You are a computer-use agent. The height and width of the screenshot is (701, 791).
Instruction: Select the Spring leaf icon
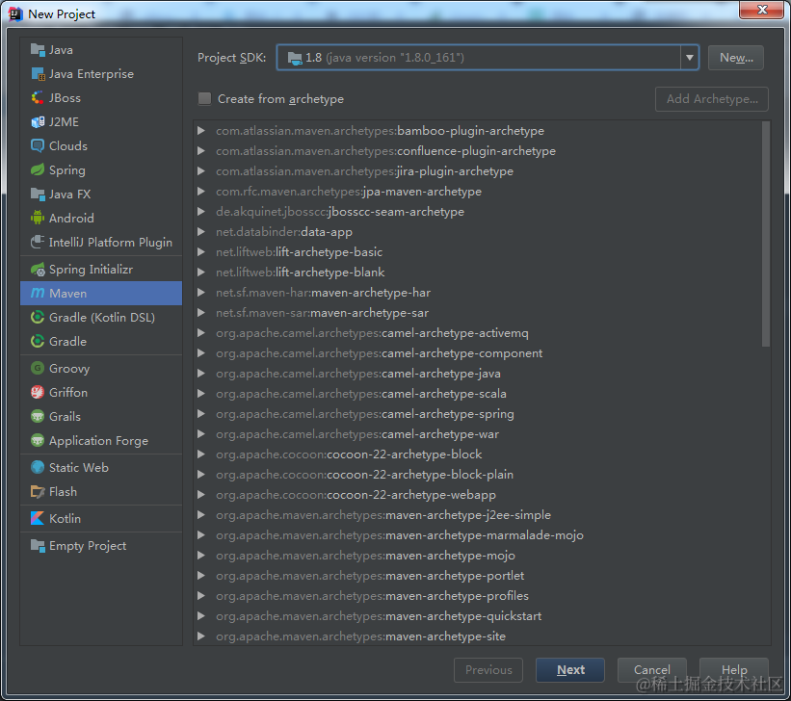click(38, 170)
